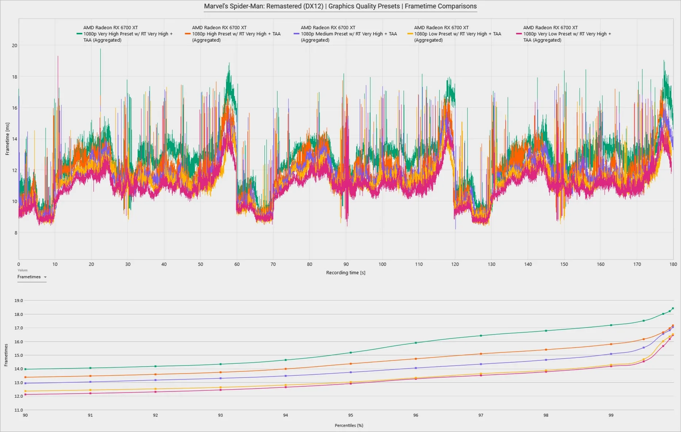Click the 120 tick on recording time axis
The height and width of the screenshot is (432, 681).
pyautogui.click(x=455, y=264)
